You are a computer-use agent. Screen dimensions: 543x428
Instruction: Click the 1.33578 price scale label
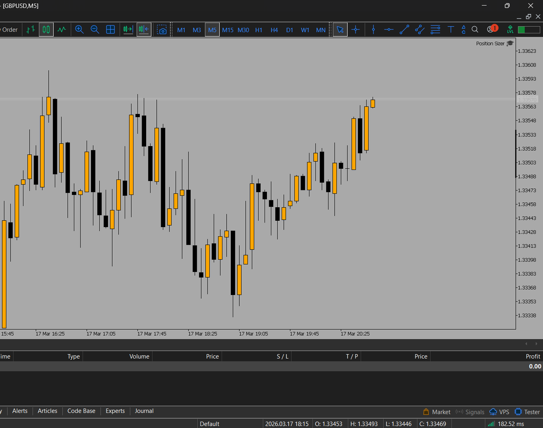527,93
